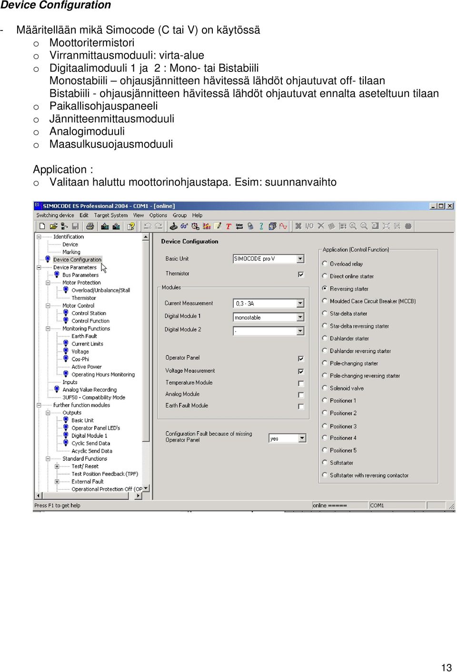Open the View menu

pos(139,215)
